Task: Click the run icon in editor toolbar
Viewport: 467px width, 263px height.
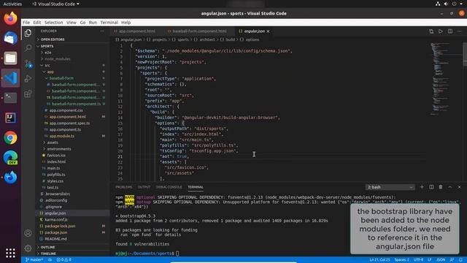Action: [x=441, y=31]
